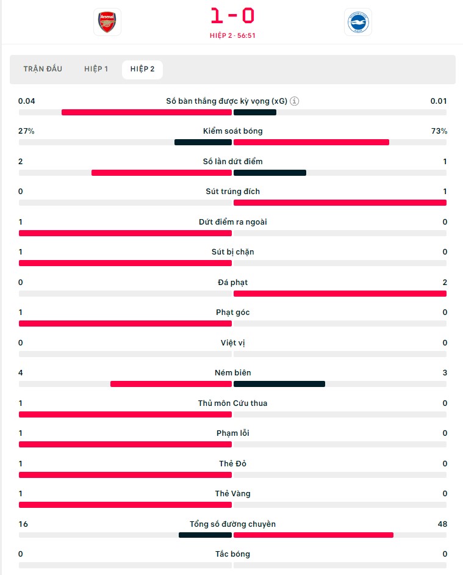Switch to the TRẬN ĐẤU tab

(43, 69)
